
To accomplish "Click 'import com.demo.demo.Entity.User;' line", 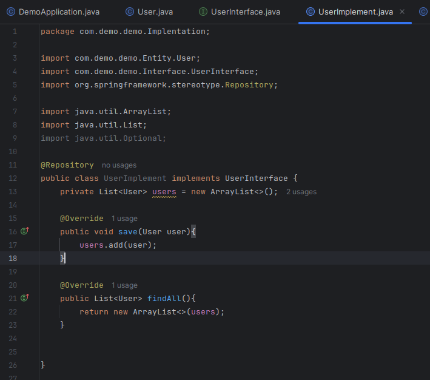I will tap(121, 58).
